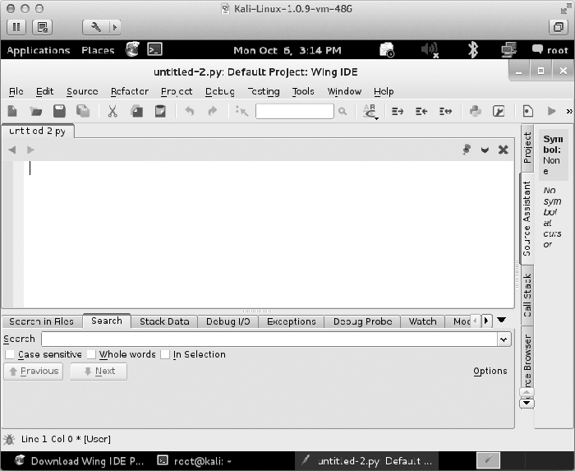Image resolution: width=575 pixels, height=471 pixels.
Task: Enable the Case sensitive checkbox
Action: 10,354
